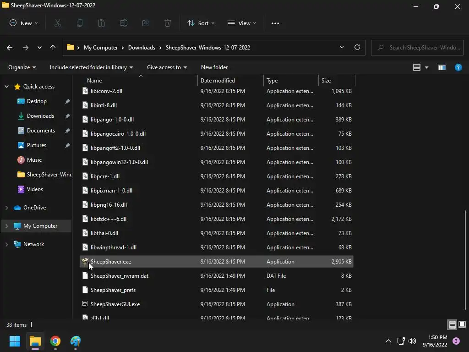The height and width of the screenshot is (352, 469).
Task: Open Include selected folder in library menu
Action: [91, 67]
